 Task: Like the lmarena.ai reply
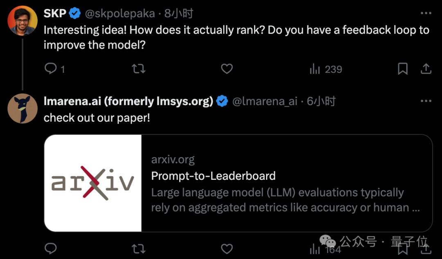227,248
